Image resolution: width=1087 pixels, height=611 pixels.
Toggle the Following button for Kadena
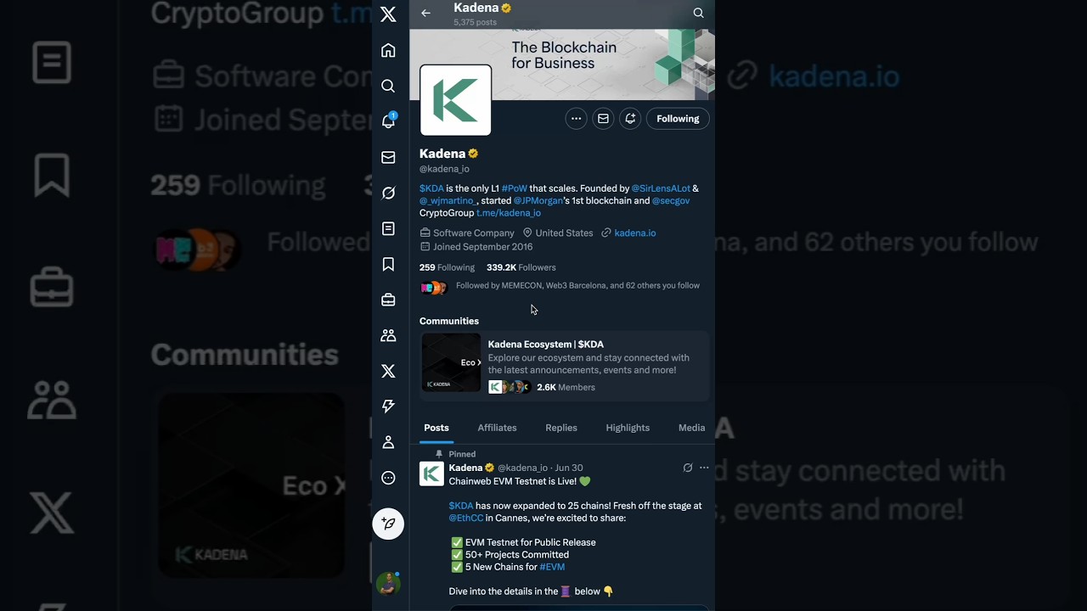[677, 119]
